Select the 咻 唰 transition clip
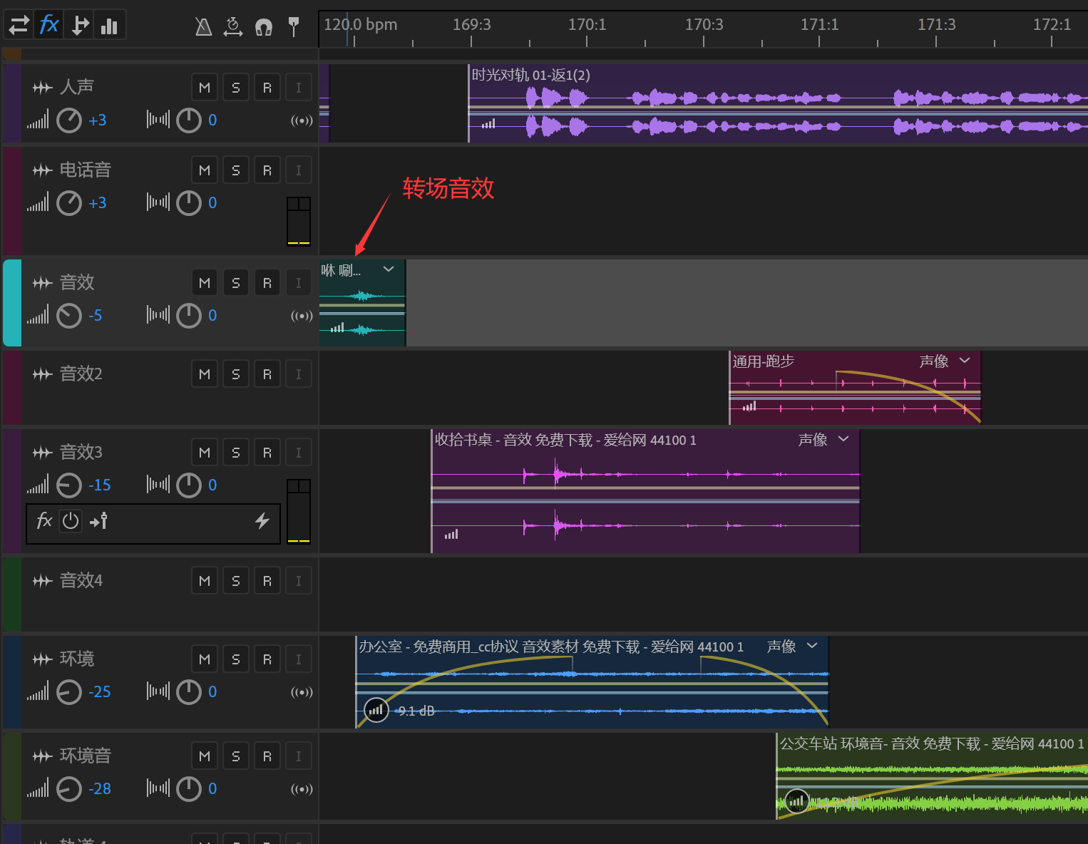Viewport: 1088px width, 844px height. (362, 303)
